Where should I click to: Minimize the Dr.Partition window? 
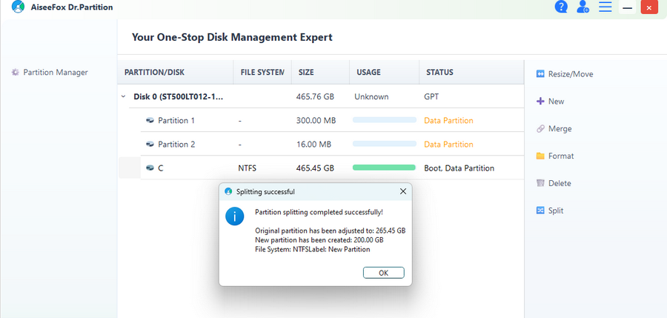pos(627,7)
